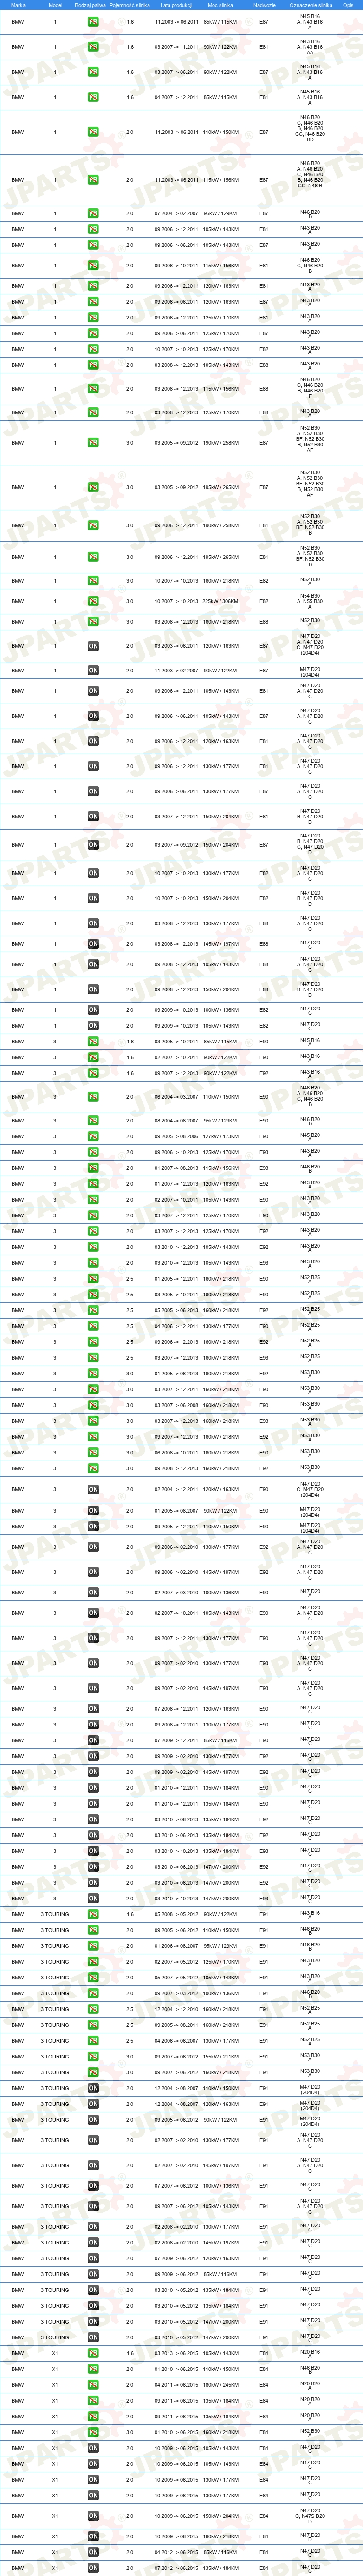Click petrol icon in 3 TOURING 05.2008 -> 05.2012 90kW row
The height and width of the screenshot is (2576, 363).
pyautogui.click(x=93, y=1915)
